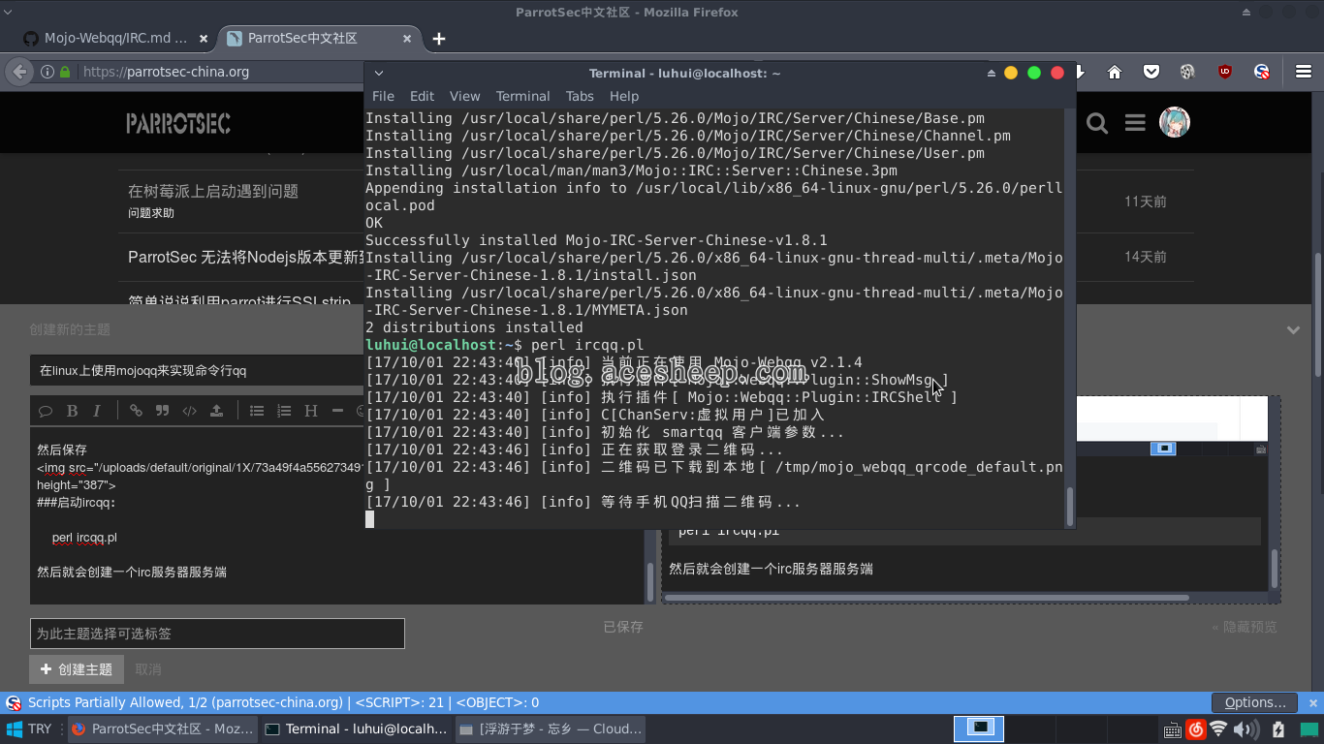Insert a bulleted list in the editor
1324x744 pixels.
click(x=257, y=411)
